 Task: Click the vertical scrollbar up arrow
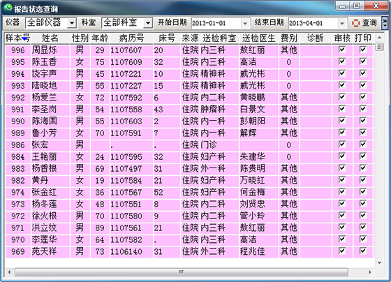click(x=379, y=38)
